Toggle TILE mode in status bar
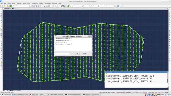 [156, 92]
